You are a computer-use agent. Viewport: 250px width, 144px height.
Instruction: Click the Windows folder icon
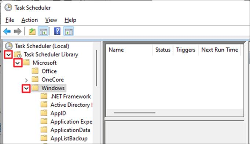coord(35,88)
